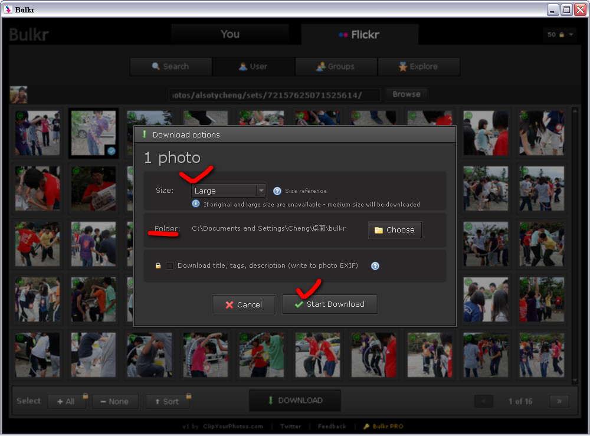Click the info icon about medium size
This screenshot has height=436, width=590.
tap(196, 204)
